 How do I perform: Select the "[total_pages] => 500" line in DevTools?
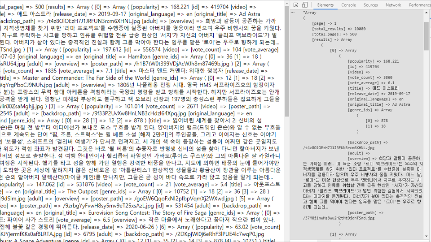coord(334,35)
